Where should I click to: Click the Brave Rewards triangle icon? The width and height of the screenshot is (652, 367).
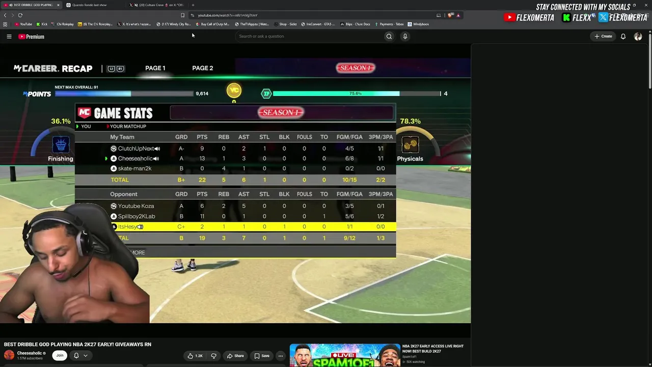458,15
